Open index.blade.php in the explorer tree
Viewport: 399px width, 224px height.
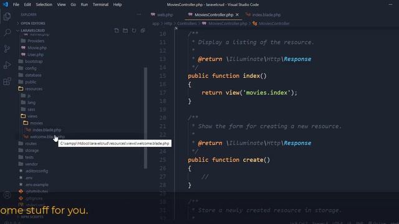coord(47,130)
